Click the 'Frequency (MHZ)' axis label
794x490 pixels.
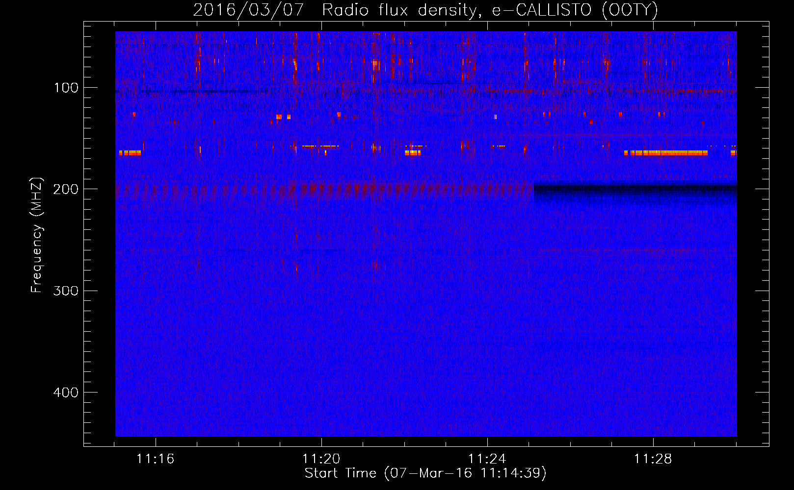37,235
